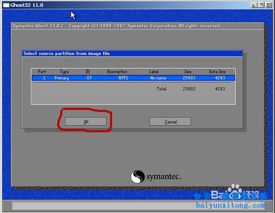Click the "Select source partition" dialog title bar

[132, 53]
